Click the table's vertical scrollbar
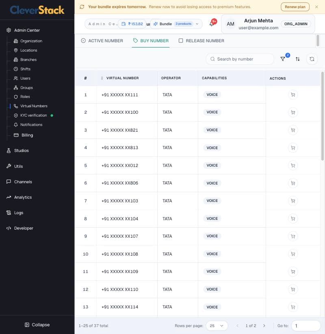Image resolution: width=325 pixels, height=334 pixels. click(323, 116)
